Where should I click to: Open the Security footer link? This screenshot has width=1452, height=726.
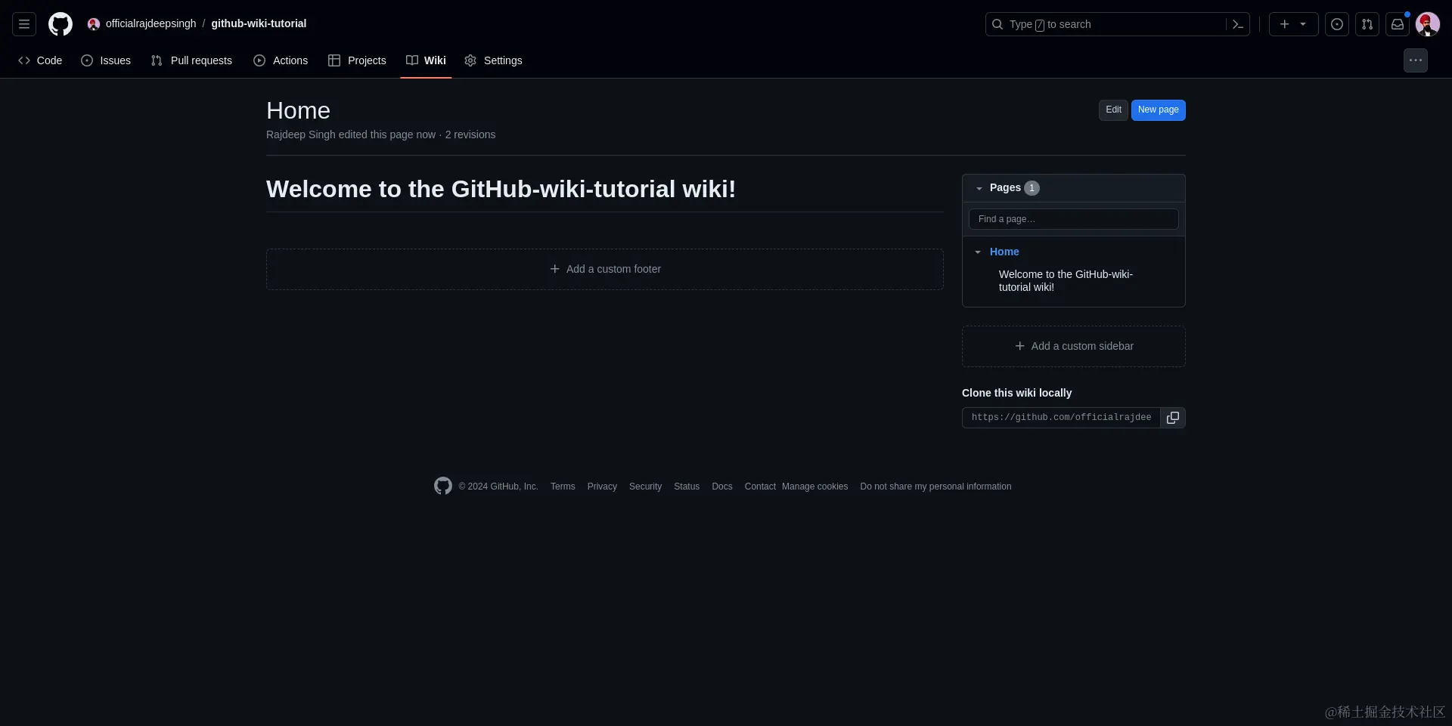(645, 487)
